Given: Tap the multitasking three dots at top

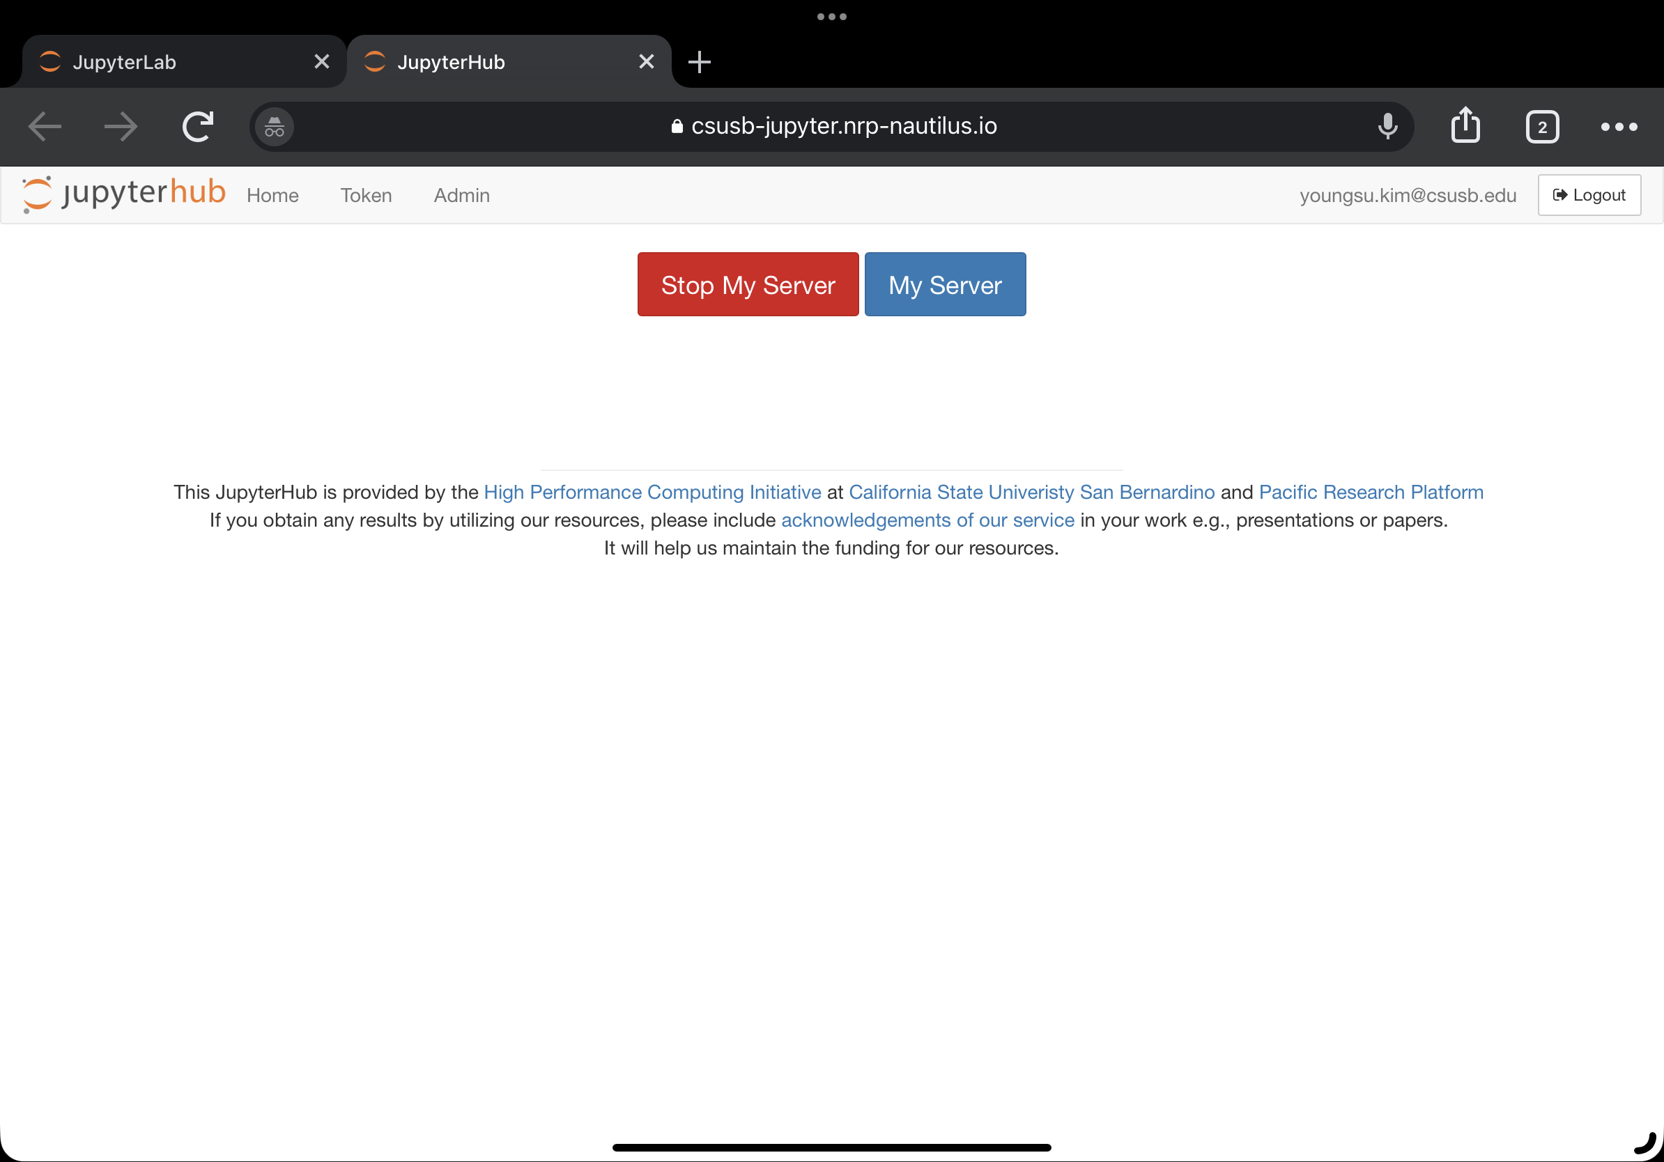Looking at the screenshot, I should pos(832,17).
